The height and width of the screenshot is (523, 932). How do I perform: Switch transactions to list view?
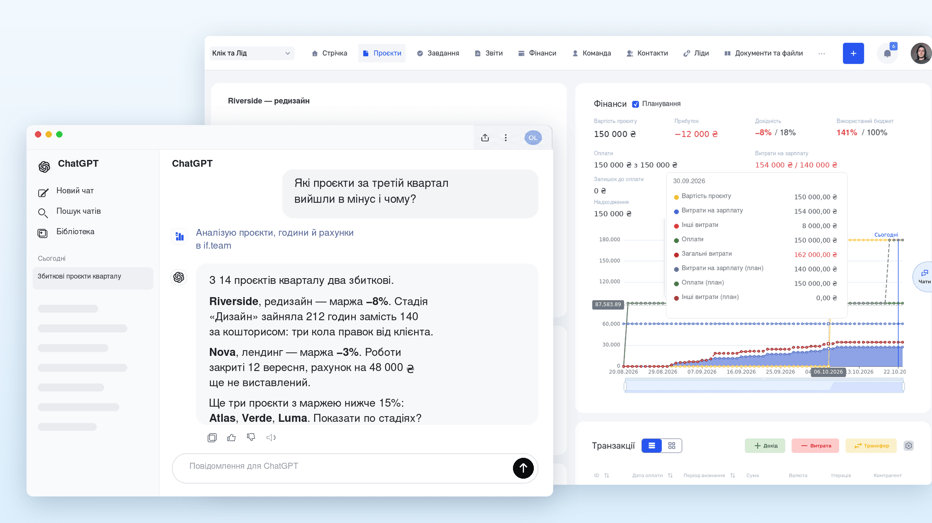(652, 446)
